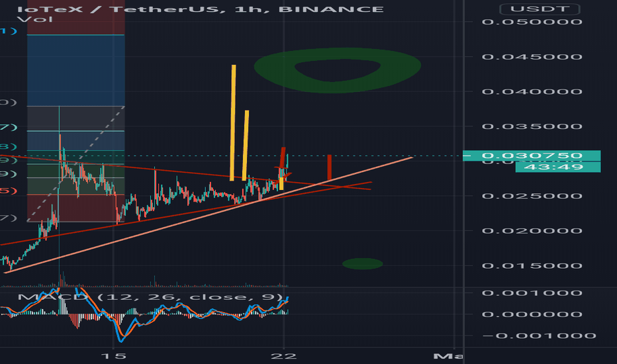Select the small green ellipse near 0.015000
The width and height of the screenshot is (617, 364).
[x=362, y=263]
